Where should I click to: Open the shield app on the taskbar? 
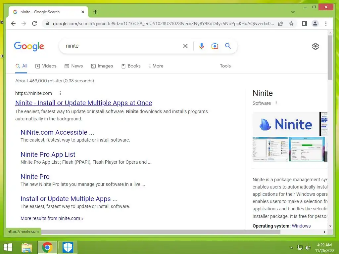click(x=68, y=247)
